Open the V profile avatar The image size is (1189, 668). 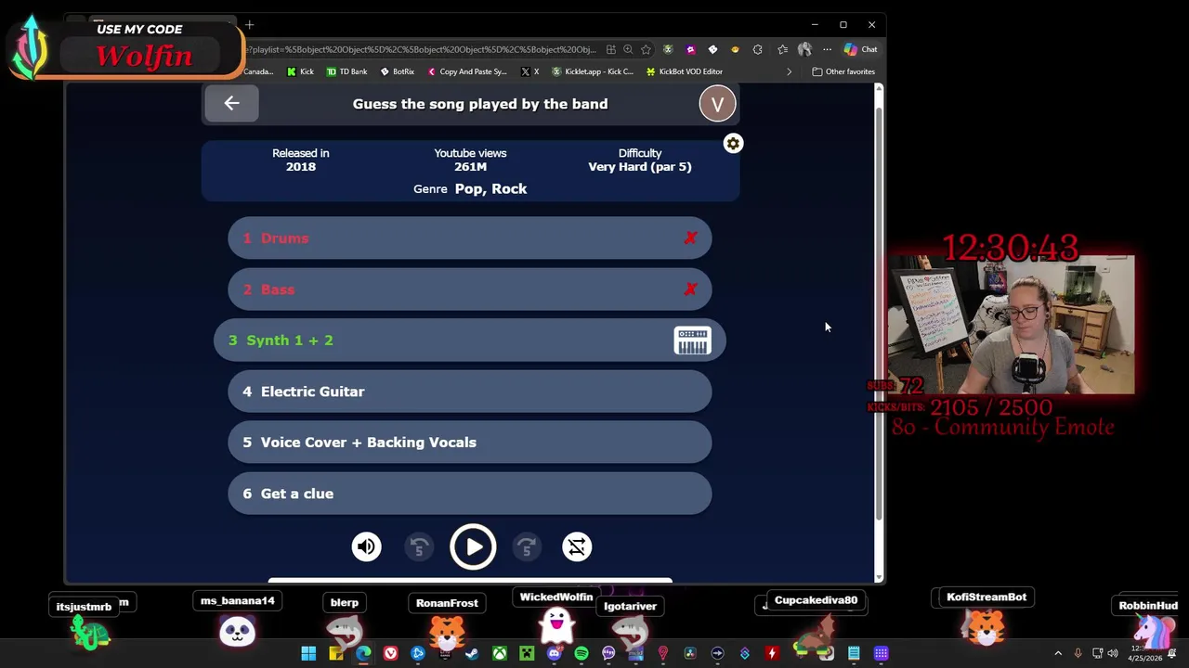(x=717, y=104)
